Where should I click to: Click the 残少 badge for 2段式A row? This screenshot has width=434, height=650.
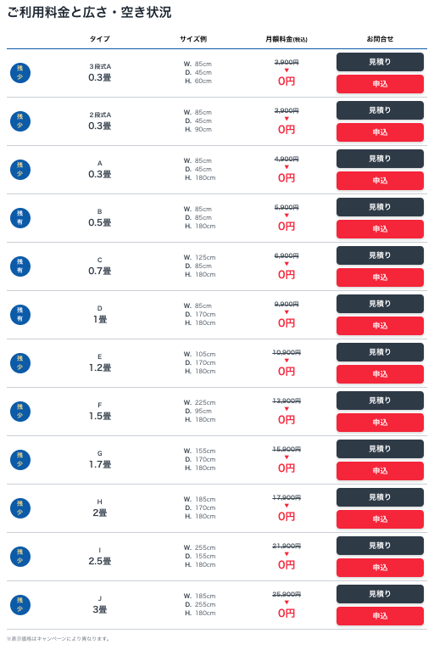point(19,121)
